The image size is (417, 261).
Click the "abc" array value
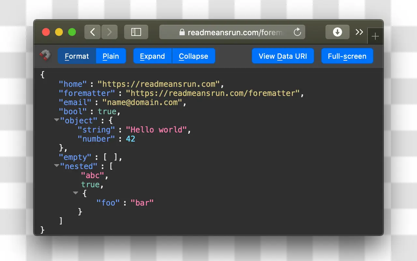point(93,176)
